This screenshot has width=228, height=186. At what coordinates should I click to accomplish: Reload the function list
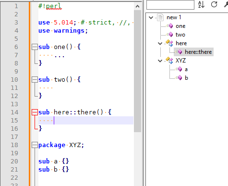(x=214, y=4)
